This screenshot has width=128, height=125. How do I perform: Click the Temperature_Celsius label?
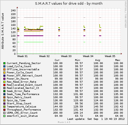pyautogui.click(x=21, y=107)
